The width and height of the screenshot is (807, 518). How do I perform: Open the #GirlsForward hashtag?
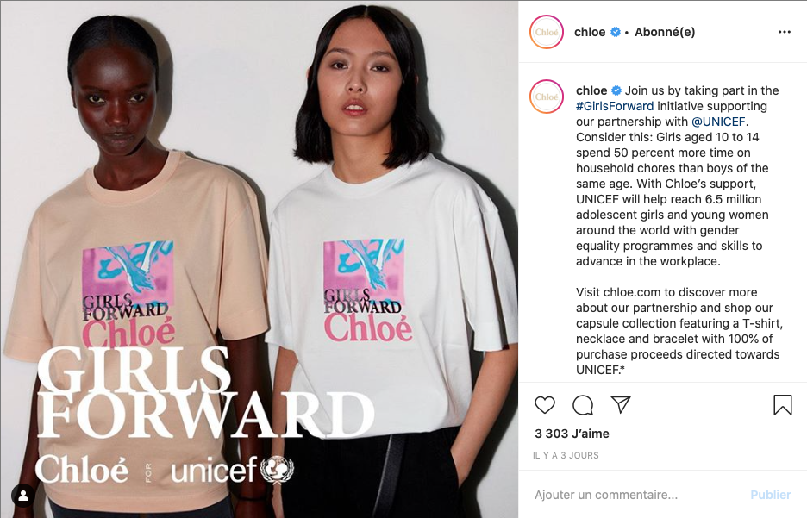click(x=615, y=107)
